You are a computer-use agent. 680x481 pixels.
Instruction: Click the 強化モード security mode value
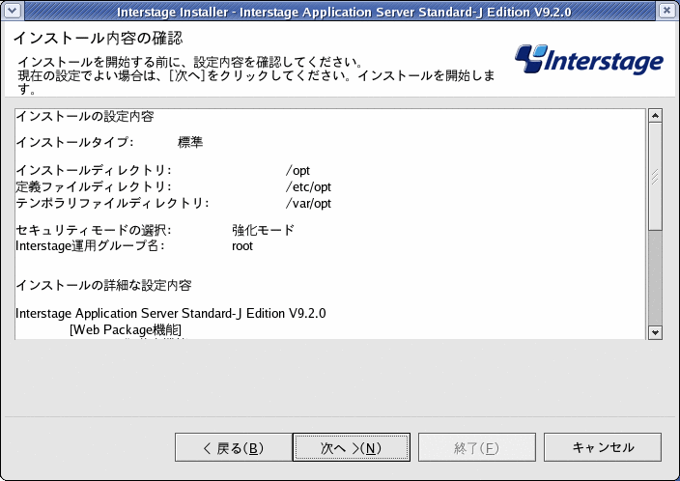[264, 230]
